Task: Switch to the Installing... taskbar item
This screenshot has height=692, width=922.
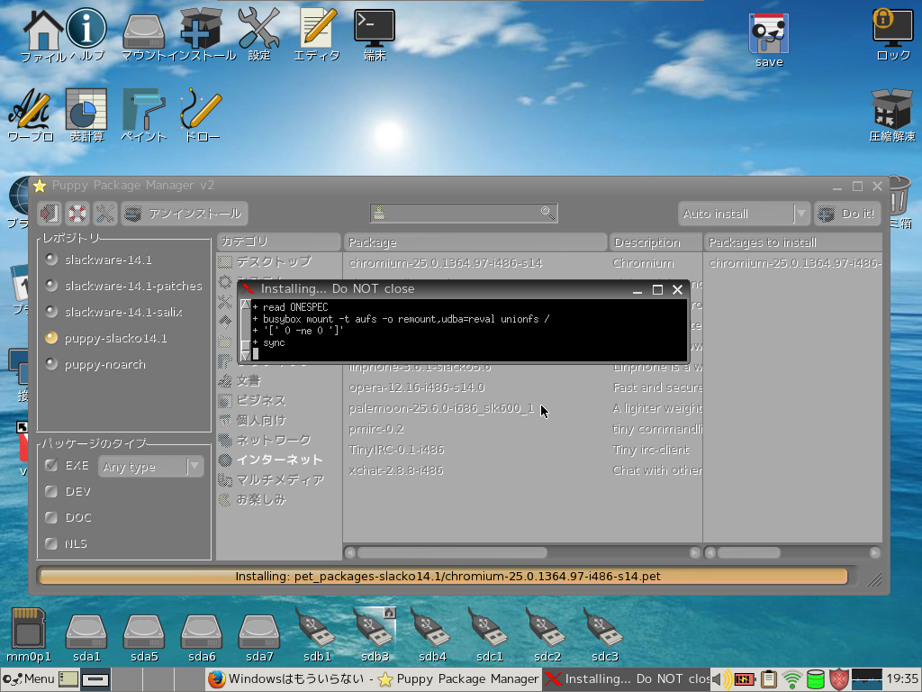Action: pyautogui.click(x=627, y=679)
